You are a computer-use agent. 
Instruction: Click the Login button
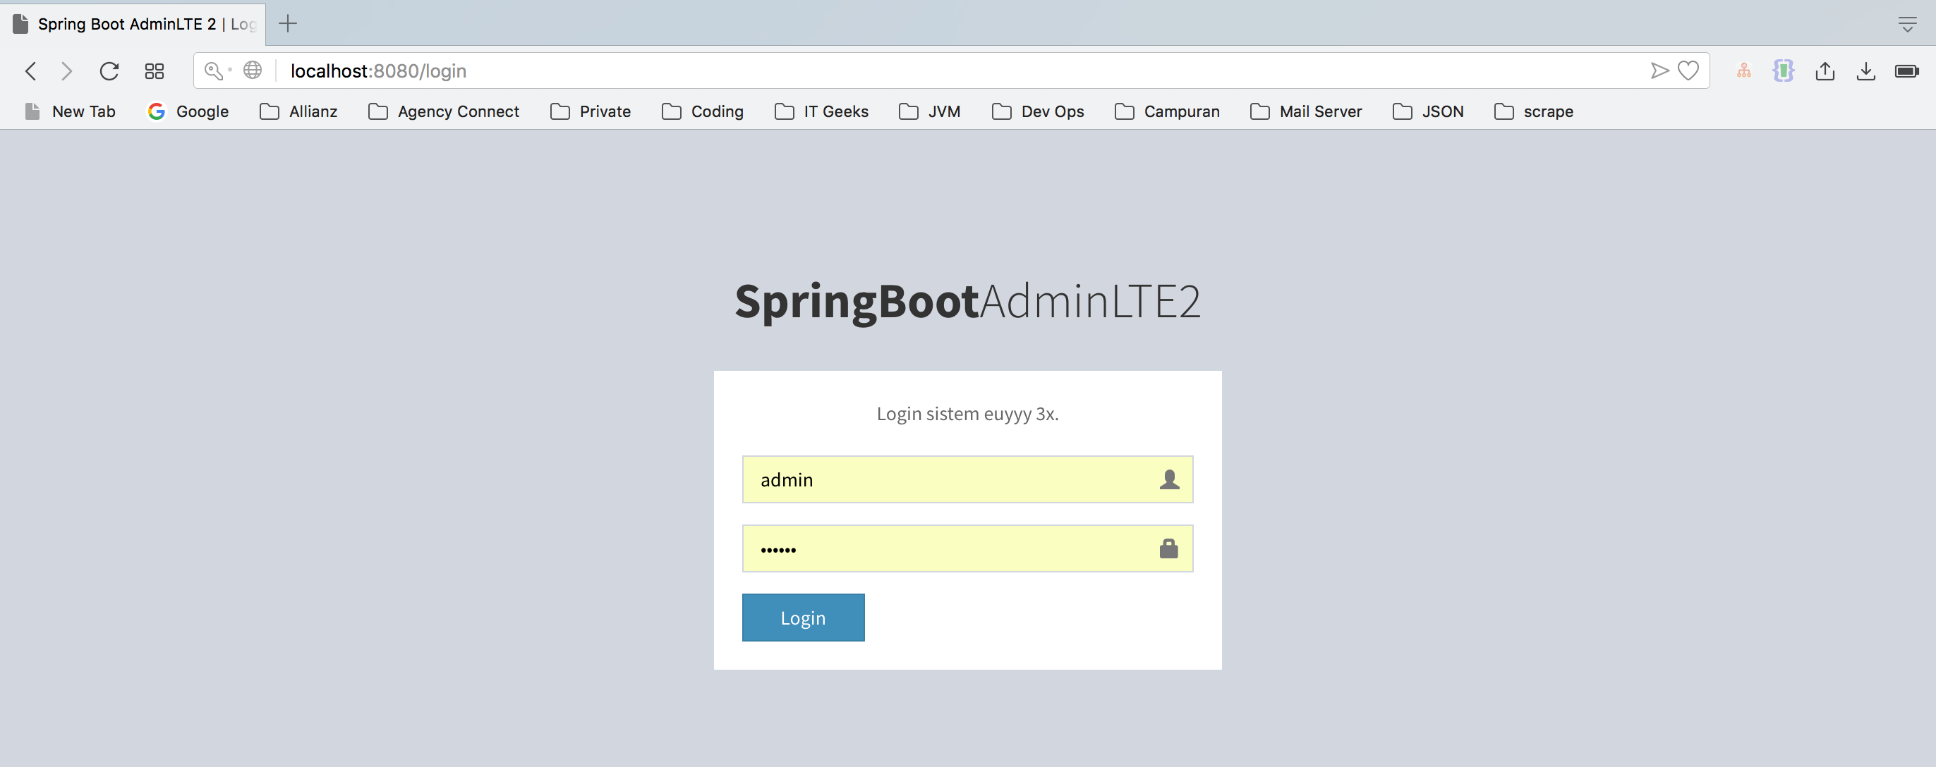(x=803, y=618)
